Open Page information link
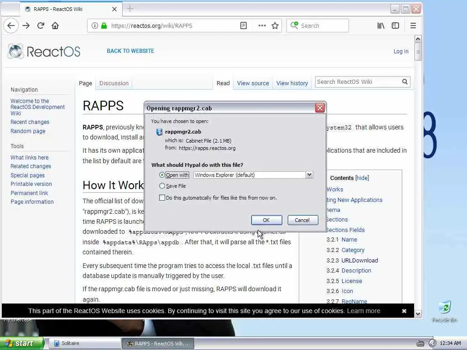 point(32,202)
